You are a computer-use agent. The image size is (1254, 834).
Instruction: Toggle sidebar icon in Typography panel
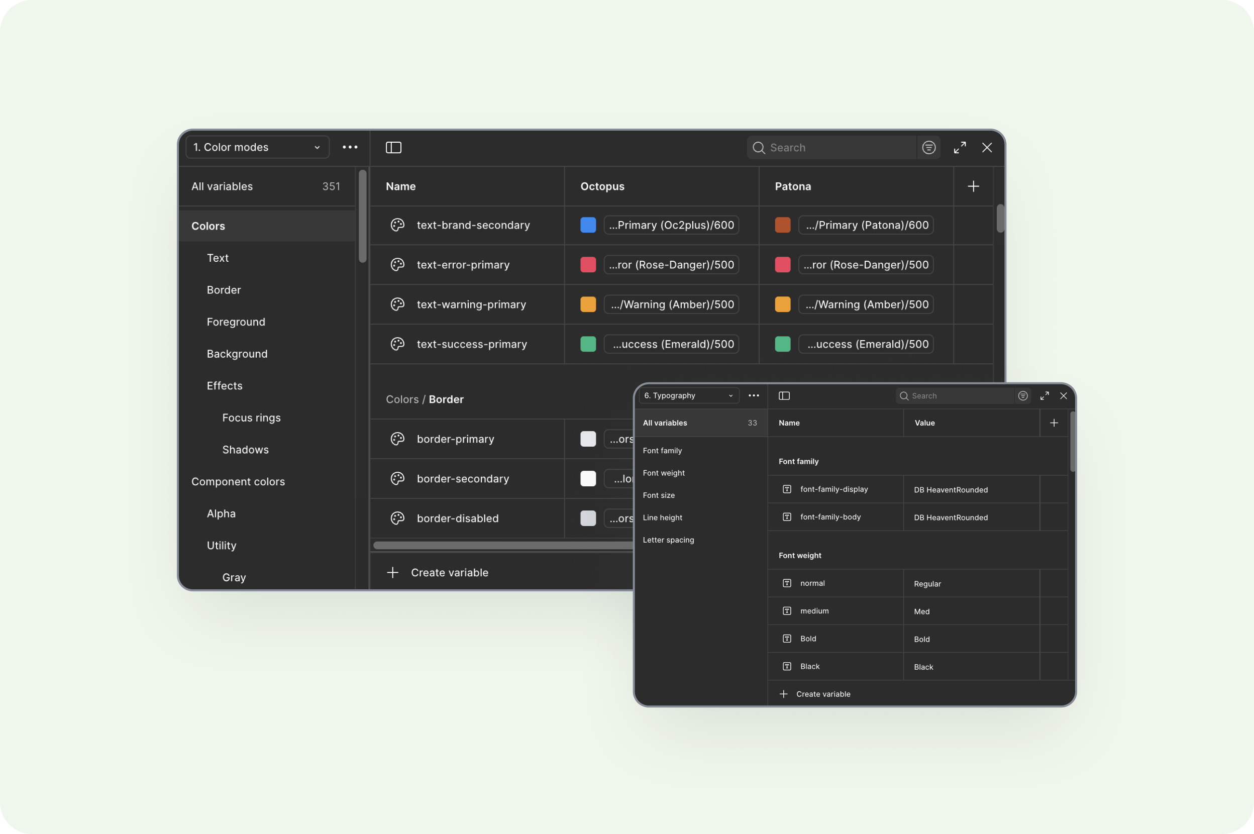pyautogui.click(x=784, y=396)
